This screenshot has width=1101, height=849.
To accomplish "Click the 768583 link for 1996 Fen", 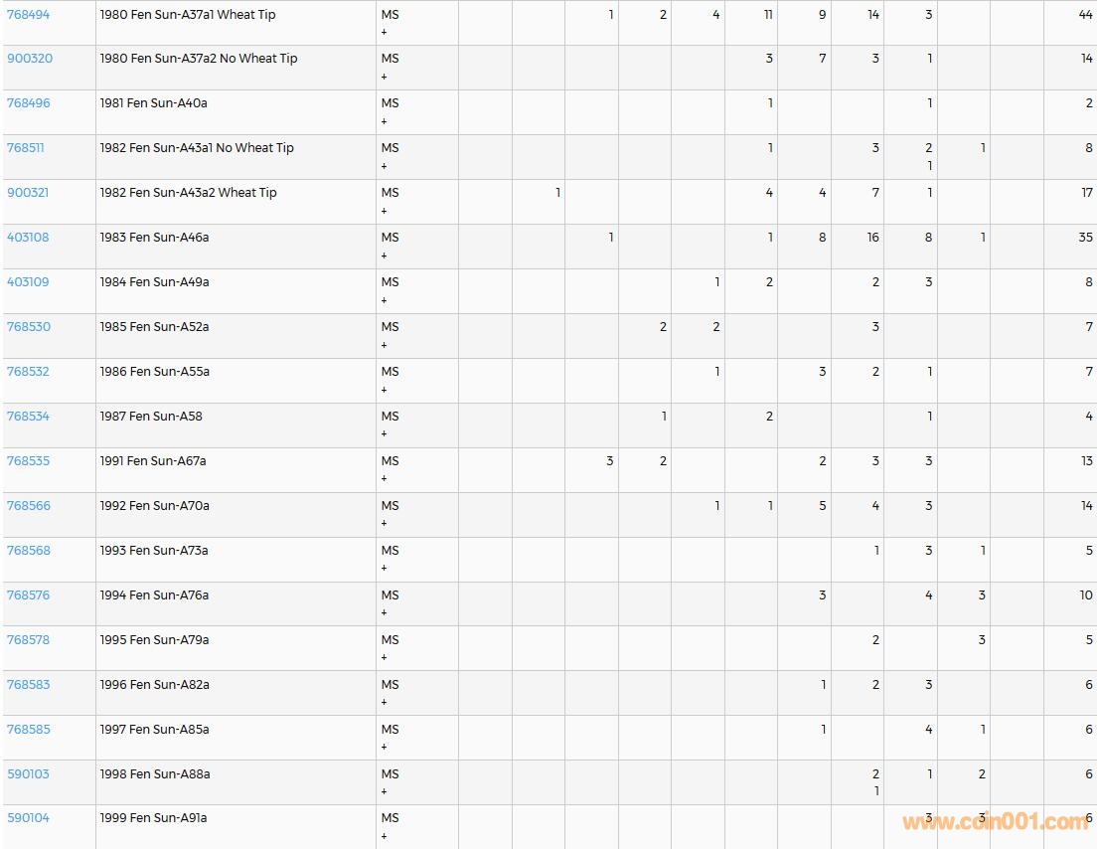I will pyautogui.click(x=28, y=685).
